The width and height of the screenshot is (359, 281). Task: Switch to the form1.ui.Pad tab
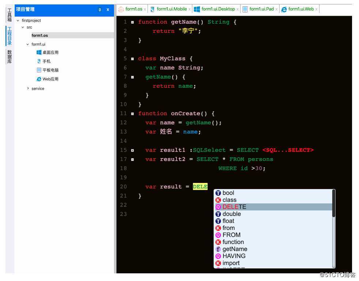[261, 9]
